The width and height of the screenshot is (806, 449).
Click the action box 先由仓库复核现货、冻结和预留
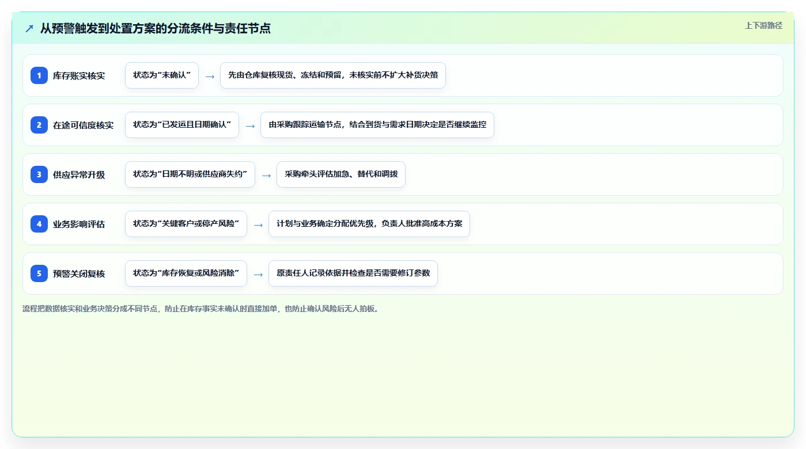pyautogui.click(x=333, y=75)
